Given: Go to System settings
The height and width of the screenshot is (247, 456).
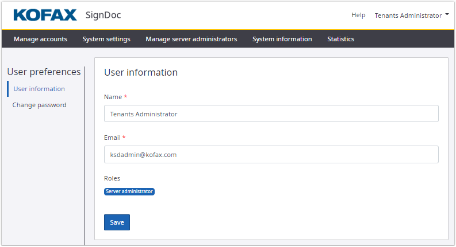Looking at the screenshot, I should coord(106,39).
